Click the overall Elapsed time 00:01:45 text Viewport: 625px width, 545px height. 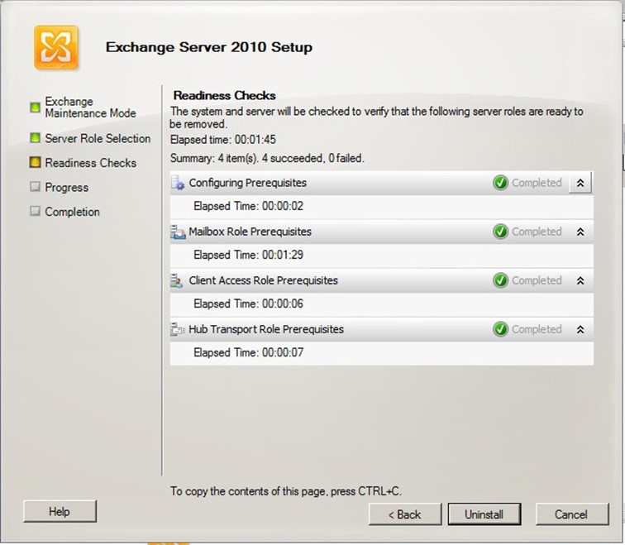coord(223,140)
